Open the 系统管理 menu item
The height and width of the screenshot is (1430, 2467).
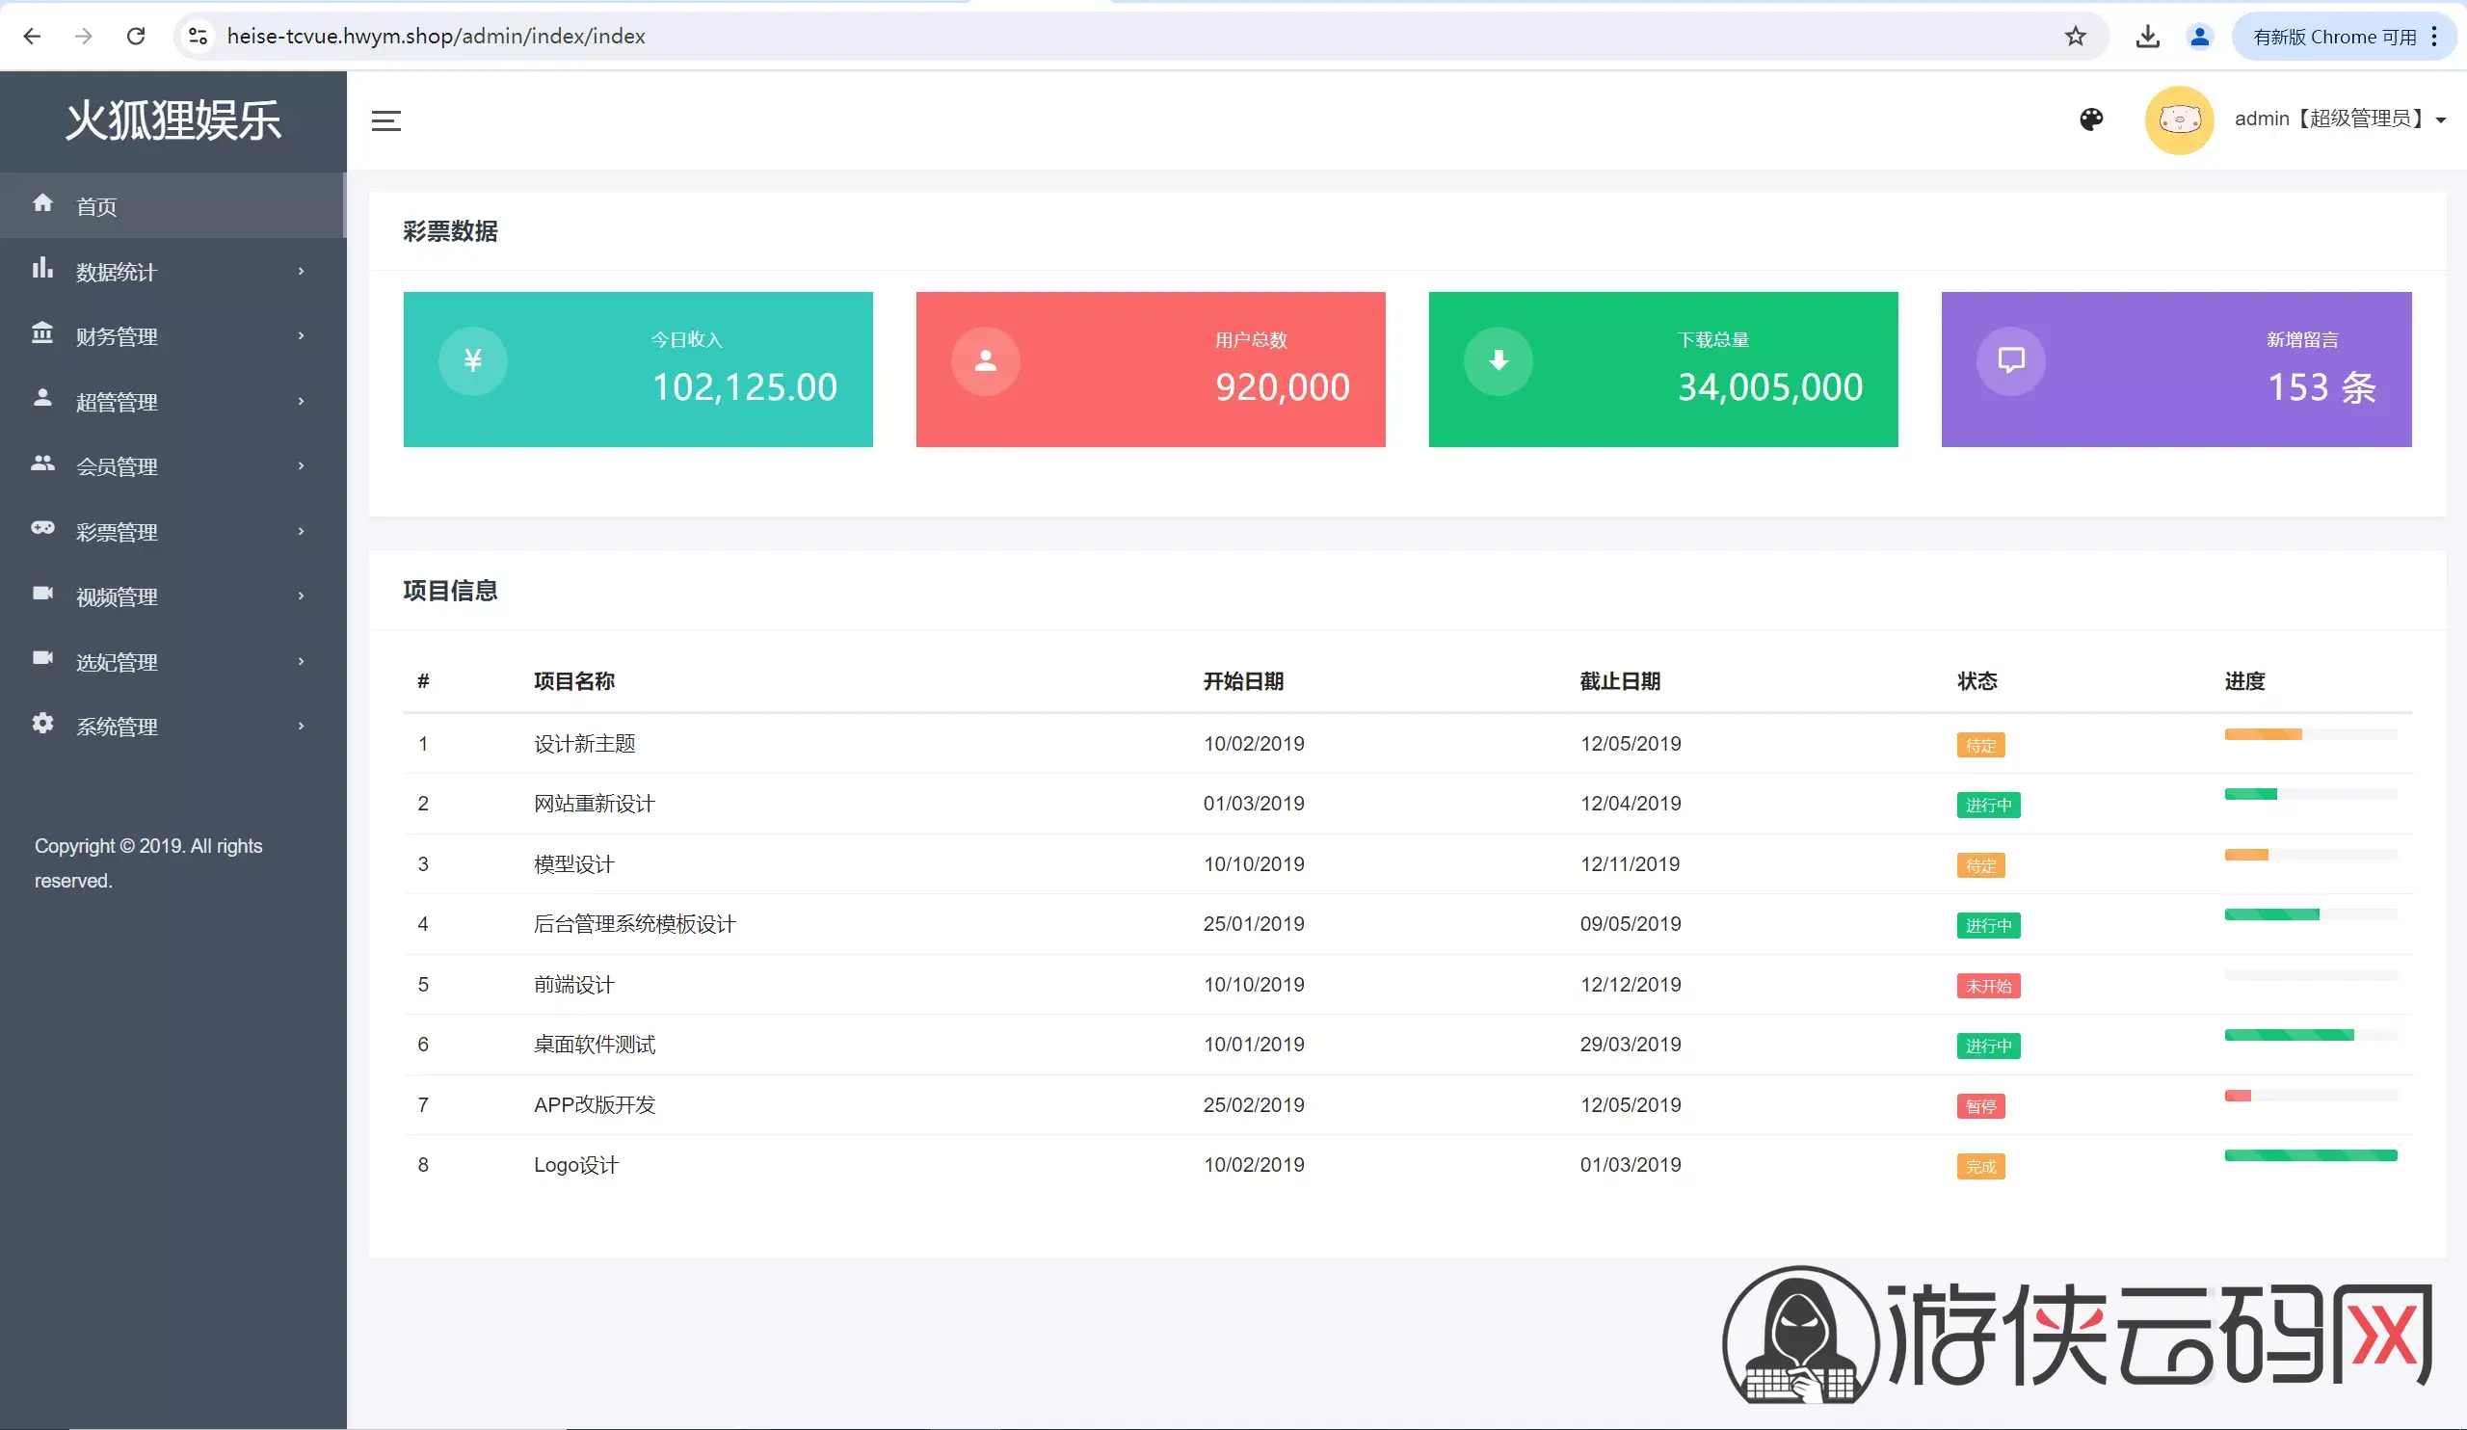(173, 727)
